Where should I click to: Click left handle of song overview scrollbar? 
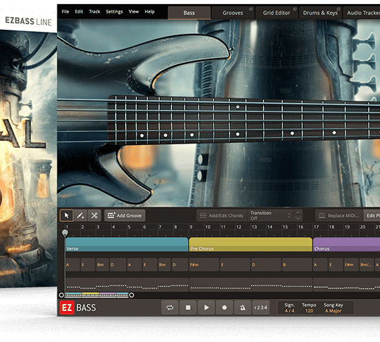point(61,295)
